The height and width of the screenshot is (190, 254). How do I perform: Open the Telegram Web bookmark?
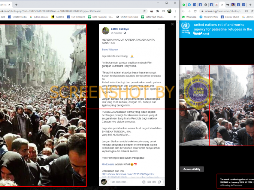(208, 17)
